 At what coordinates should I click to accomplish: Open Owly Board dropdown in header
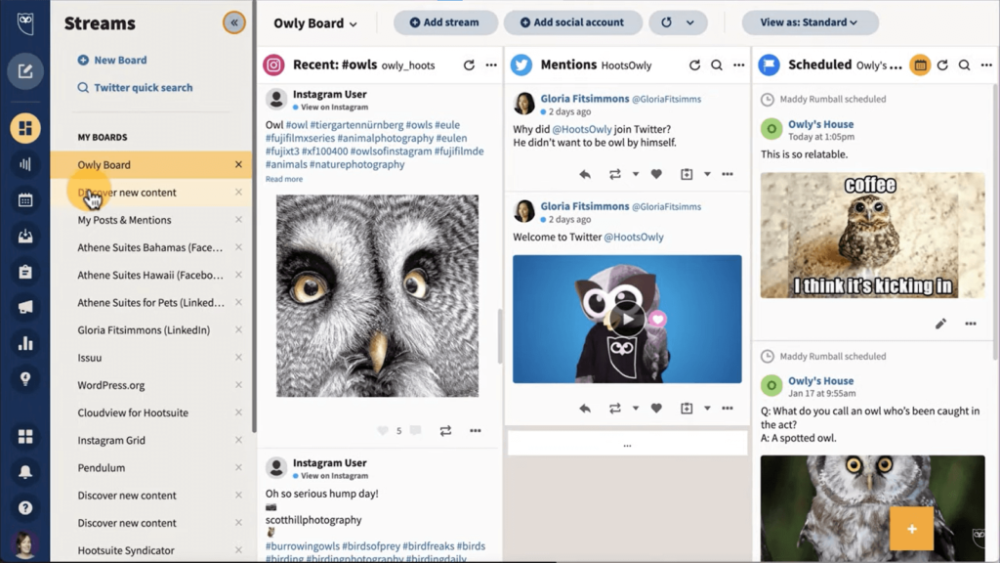point(315,23)
